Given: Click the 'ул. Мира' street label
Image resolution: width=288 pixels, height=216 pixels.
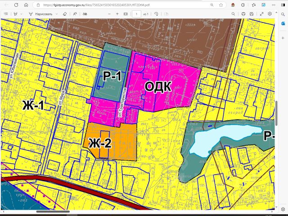Looking at the screenshot, I should (61, 98).
